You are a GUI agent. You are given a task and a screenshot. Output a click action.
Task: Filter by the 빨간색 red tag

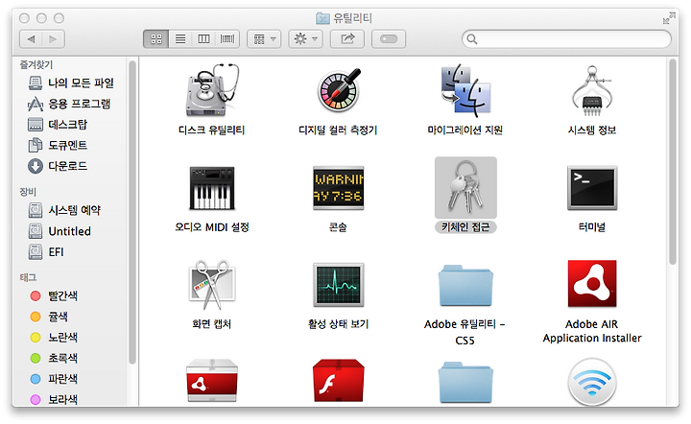[x=54, y=295]
